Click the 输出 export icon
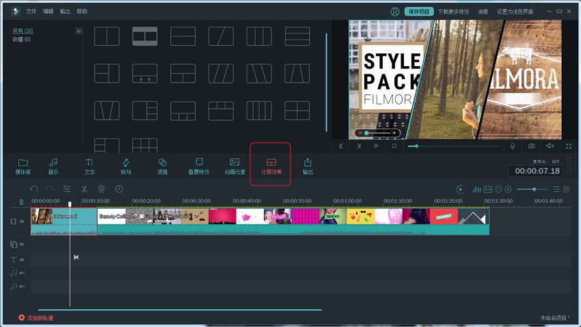The image size is (581, 327). pyautogui.click(x=308, y=167)
